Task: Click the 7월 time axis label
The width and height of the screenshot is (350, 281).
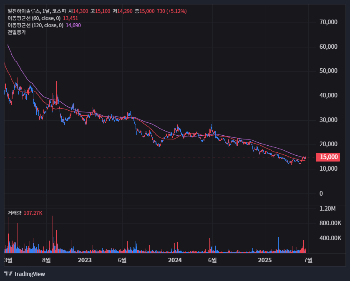Action: pyautogui.click(x=308, y=260)
